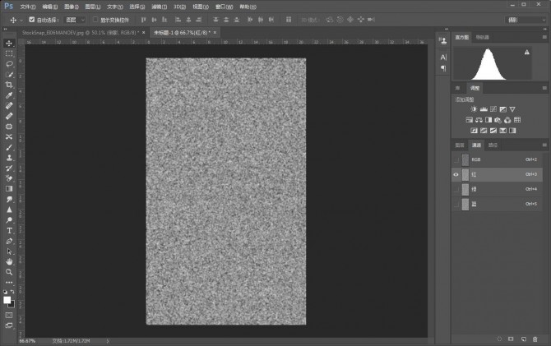Select the Lasso tool

(9, 63)
